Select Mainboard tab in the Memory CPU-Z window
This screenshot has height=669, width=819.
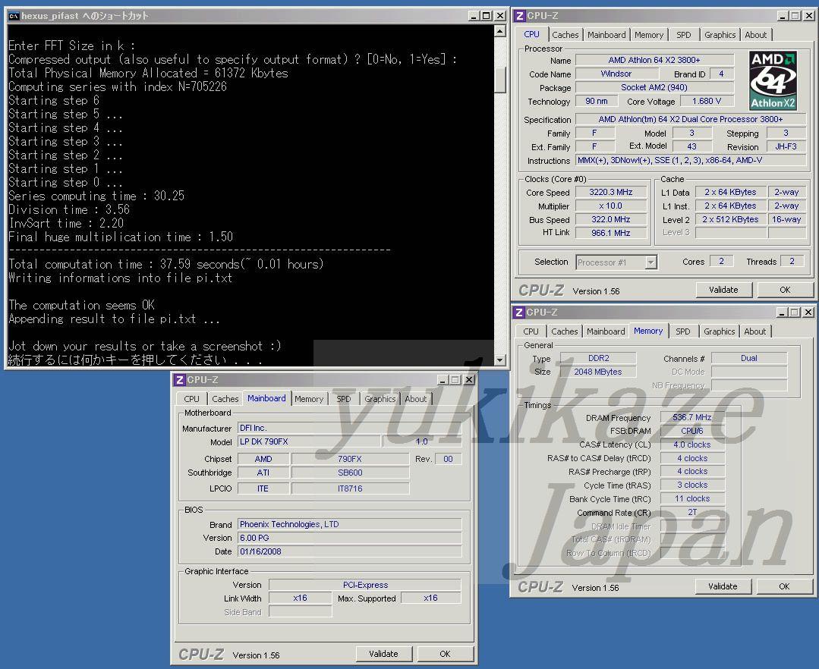click(606, 331)
